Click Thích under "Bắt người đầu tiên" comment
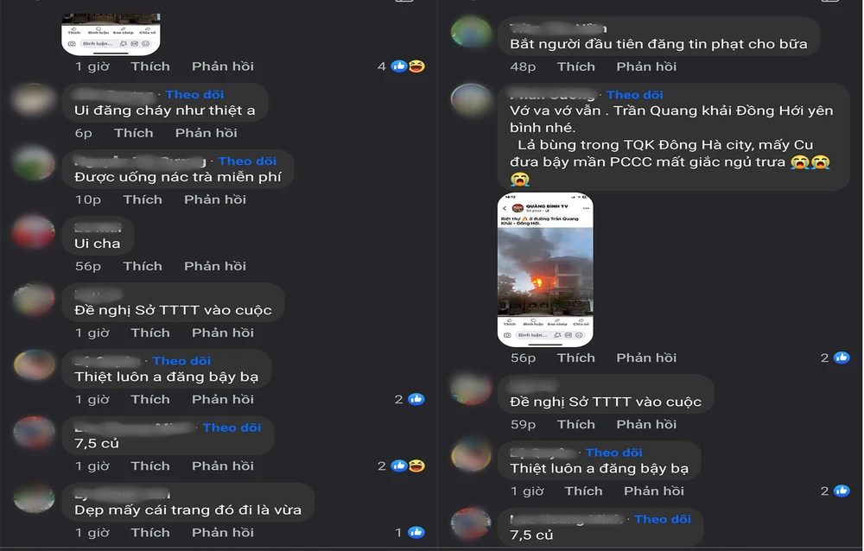Screen dimensions: 864x551 575,66
